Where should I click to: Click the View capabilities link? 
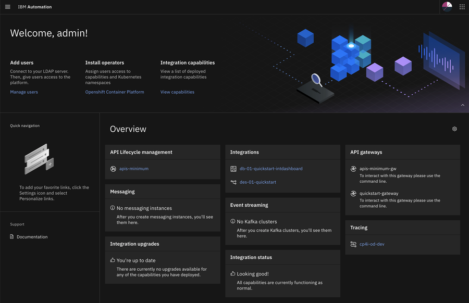coord(177,92)
